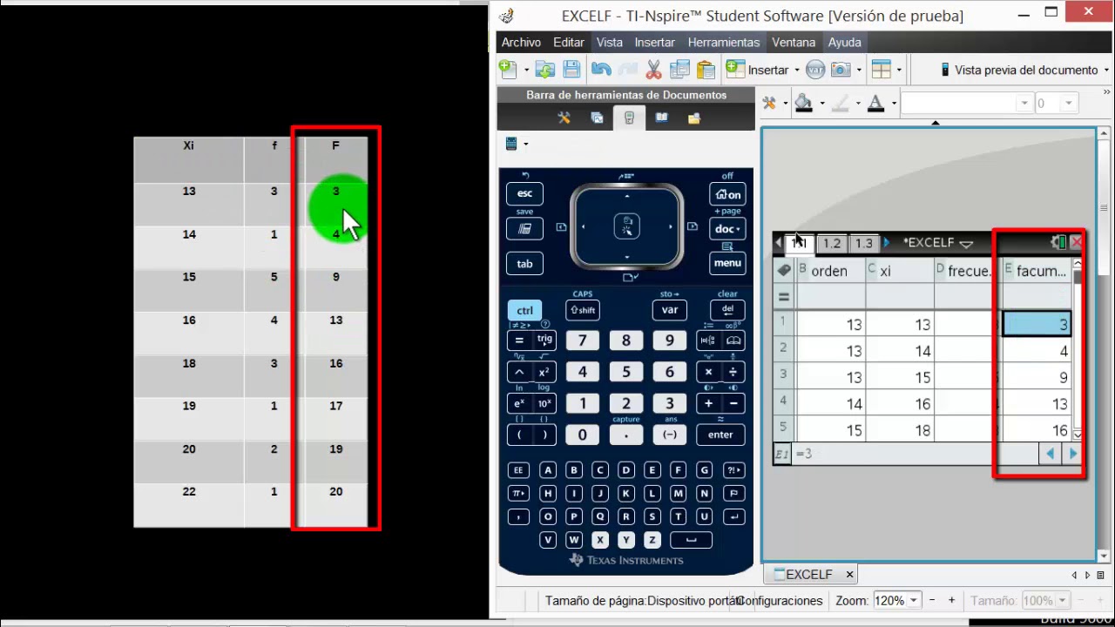
Task: Click the enter key on the calculator
Action: coord(720,435)
